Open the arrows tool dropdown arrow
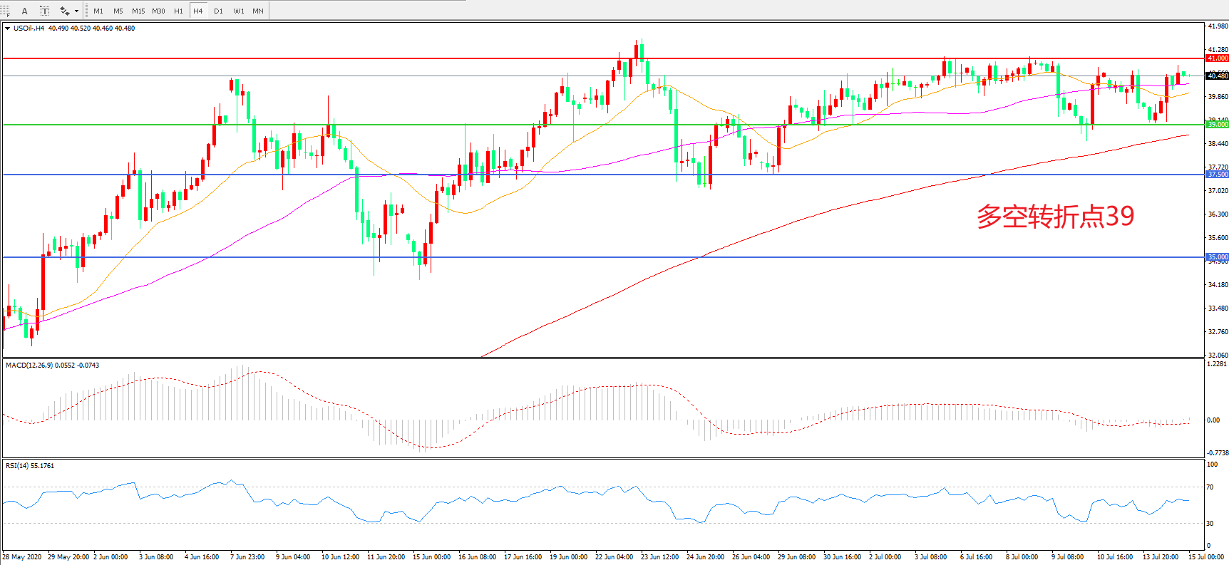The image size is (1229, 565). [76, 11]
